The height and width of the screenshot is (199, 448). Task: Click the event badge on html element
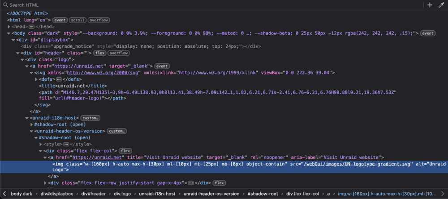coord(60,20)
